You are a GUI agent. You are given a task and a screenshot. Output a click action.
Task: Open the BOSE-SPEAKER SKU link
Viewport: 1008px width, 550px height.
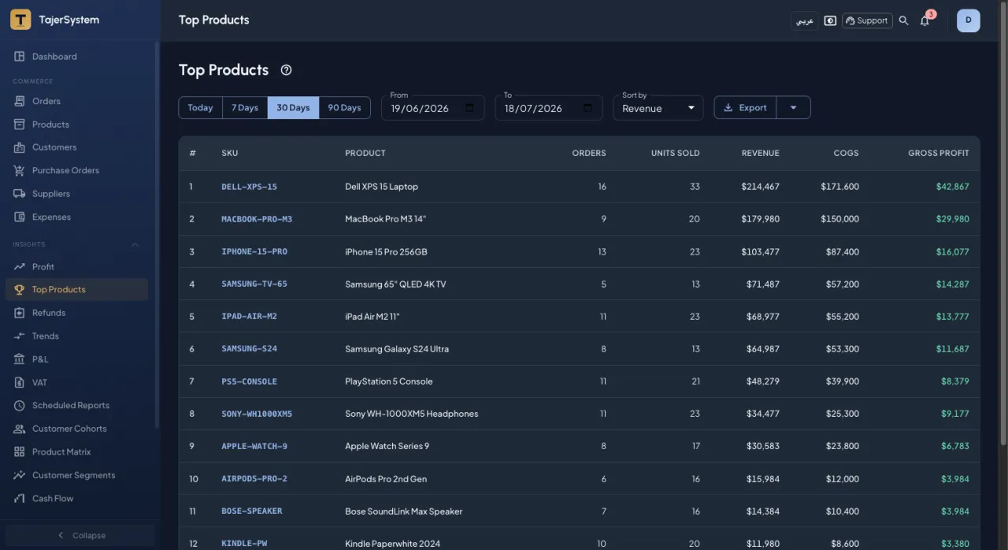click(x=252, y=511)
